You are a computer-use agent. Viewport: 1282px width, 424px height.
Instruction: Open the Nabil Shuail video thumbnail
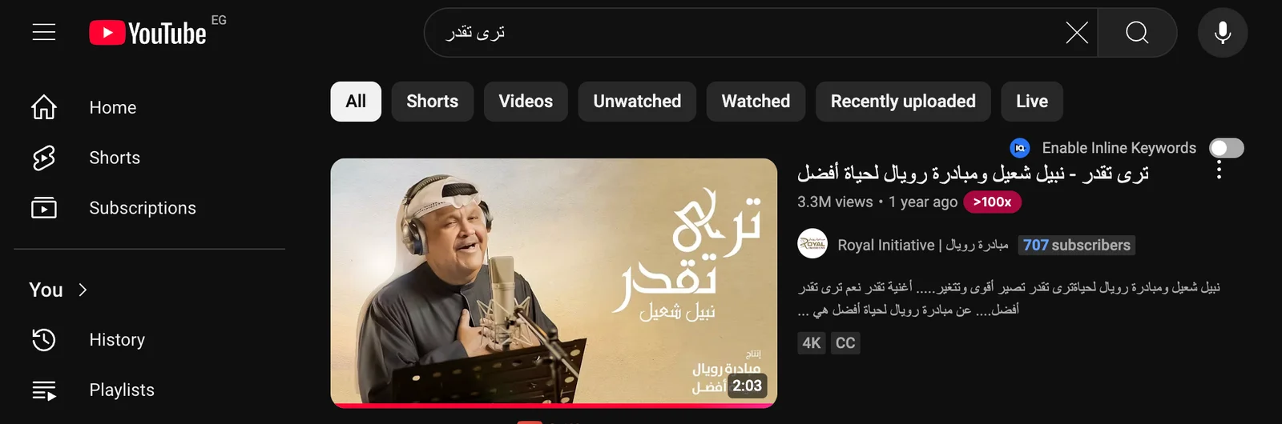[x=554, y=281]
